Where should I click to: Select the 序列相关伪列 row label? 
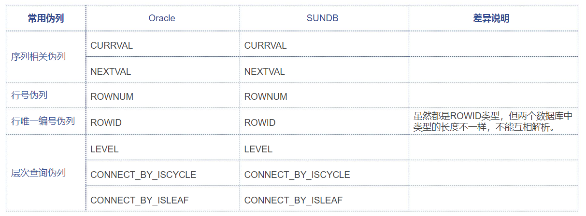38,56
